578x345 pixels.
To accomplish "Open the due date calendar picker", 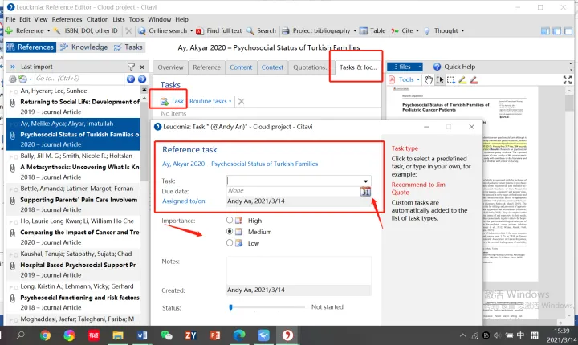I will coord(365,191).
